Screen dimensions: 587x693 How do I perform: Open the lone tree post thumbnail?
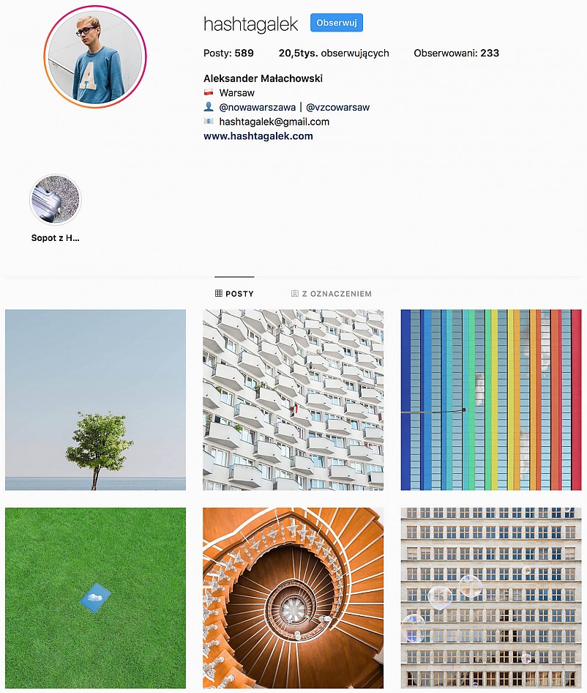pos(95,399)
